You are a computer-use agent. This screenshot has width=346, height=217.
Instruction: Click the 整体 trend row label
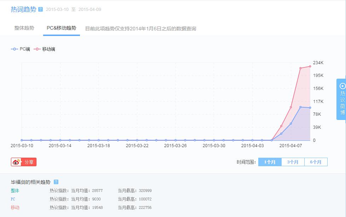click(15, 191)
